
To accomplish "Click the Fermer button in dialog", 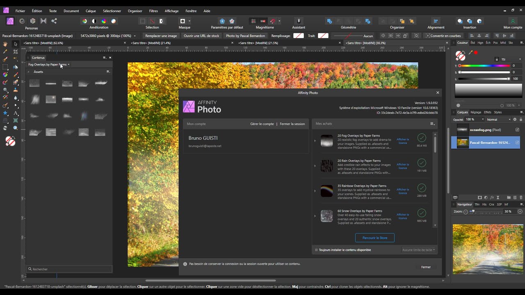I will click(x=426, y=267).
